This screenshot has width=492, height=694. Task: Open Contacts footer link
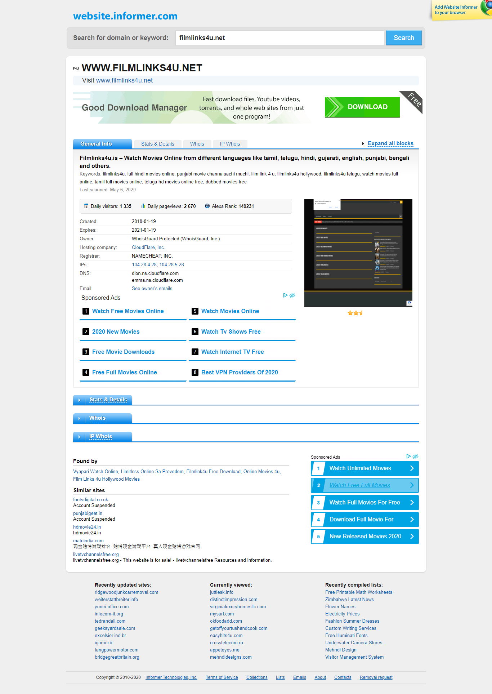click(343, 677)
